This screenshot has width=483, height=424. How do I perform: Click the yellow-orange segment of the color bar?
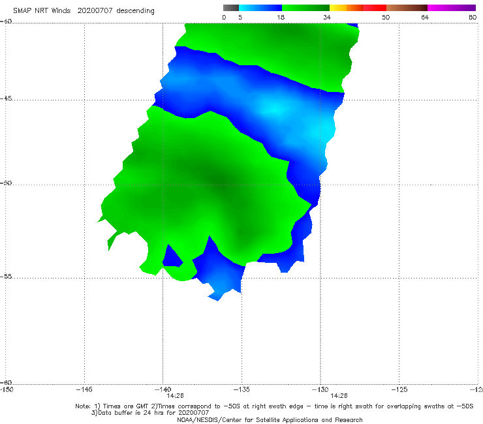point(346,8)
